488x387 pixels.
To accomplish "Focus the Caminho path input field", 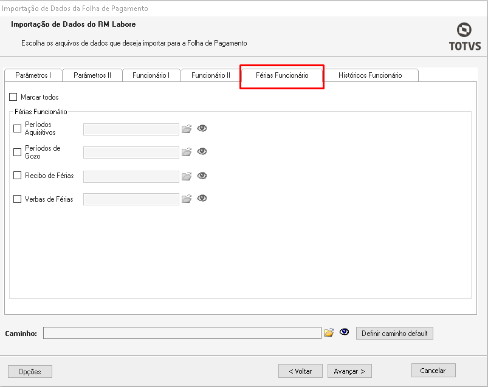I will tap(182, 333).
